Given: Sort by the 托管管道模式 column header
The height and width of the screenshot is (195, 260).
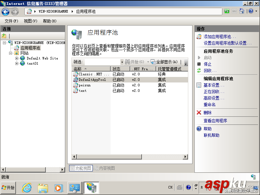Looking at the screenshot, I should pos(172,69).
